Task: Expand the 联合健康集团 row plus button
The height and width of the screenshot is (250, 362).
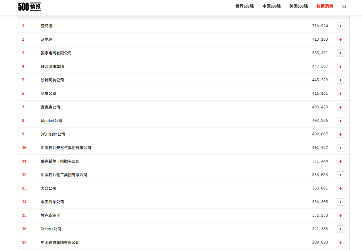Action: coord(340,67)
